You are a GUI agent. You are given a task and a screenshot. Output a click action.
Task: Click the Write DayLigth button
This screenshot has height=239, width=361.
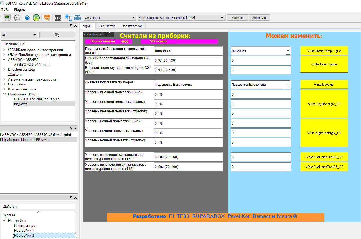pos(324,85)
